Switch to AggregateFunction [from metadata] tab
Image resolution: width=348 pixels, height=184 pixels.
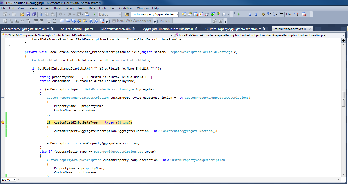pos(170,29)
